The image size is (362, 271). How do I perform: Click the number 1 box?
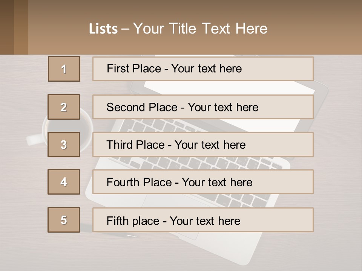64,69
